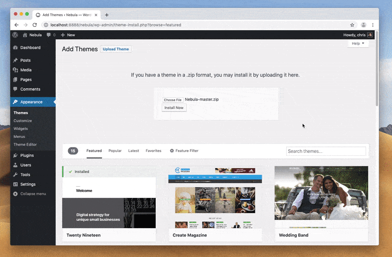Click the Twenty Nineteen theme name
The image size is (392, 257).
pos(83,235)
